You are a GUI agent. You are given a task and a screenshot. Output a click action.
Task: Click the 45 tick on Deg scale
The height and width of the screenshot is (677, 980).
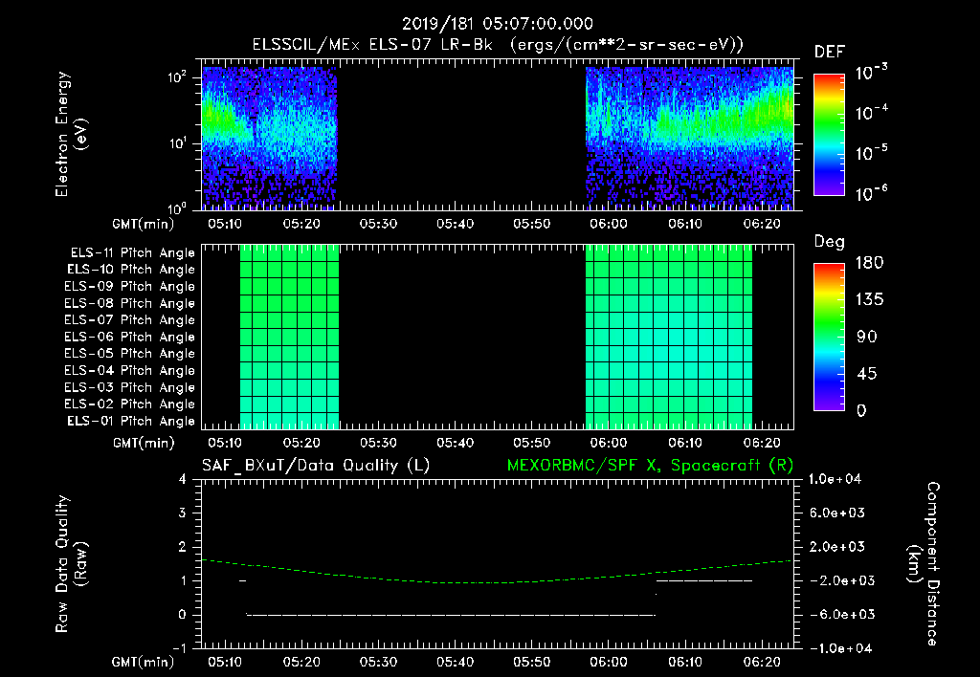(x=867, y=374)
